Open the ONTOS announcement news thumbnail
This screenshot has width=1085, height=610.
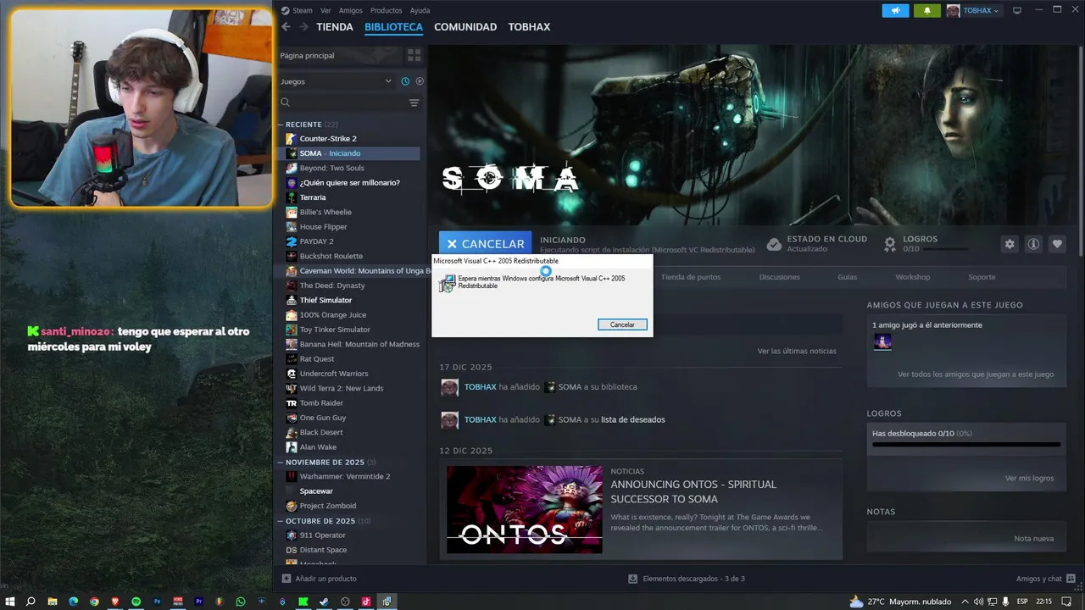click(x=525, y=509)
